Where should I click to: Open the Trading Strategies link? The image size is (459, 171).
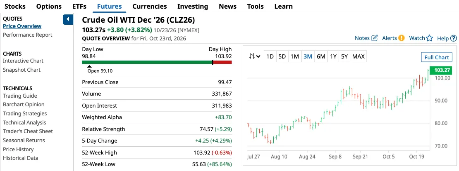click(25, 113)
